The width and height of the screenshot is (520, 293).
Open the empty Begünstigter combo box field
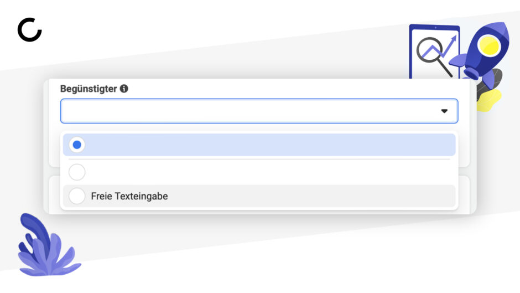click(259, 111)
